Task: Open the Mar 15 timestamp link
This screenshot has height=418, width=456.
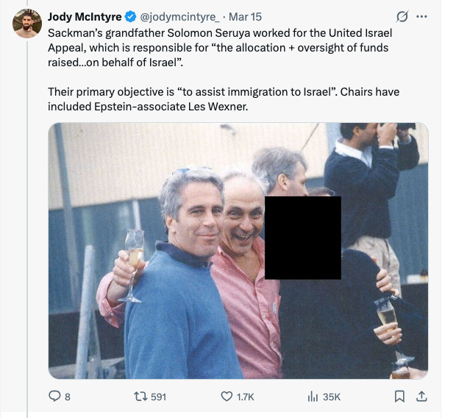Action: coord(245,17)
